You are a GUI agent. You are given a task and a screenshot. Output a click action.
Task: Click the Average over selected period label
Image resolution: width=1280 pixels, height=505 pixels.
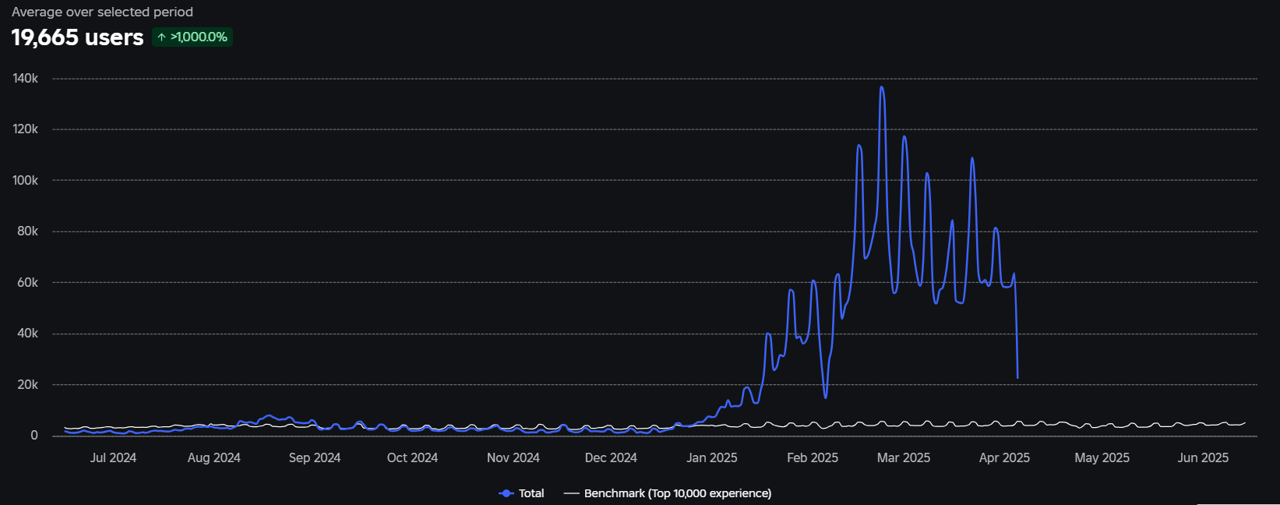[102, 12]
